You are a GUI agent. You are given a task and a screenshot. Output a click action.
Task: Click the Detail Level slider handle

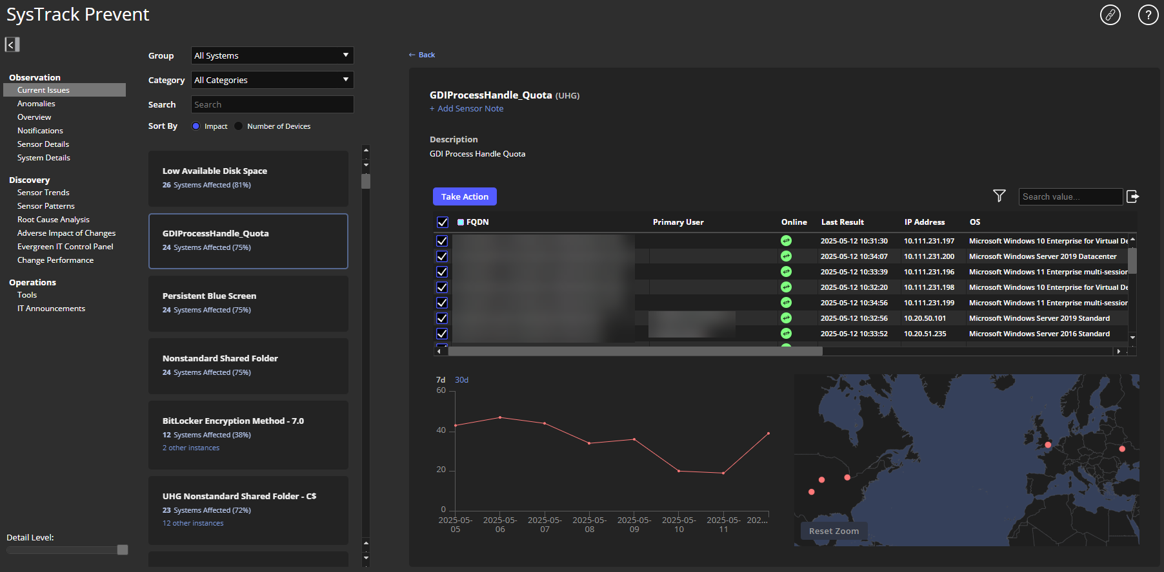tap(123, 549)
